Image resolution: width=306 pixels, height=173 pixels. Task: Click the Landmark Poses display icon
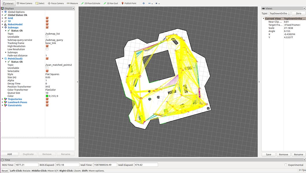6,102
